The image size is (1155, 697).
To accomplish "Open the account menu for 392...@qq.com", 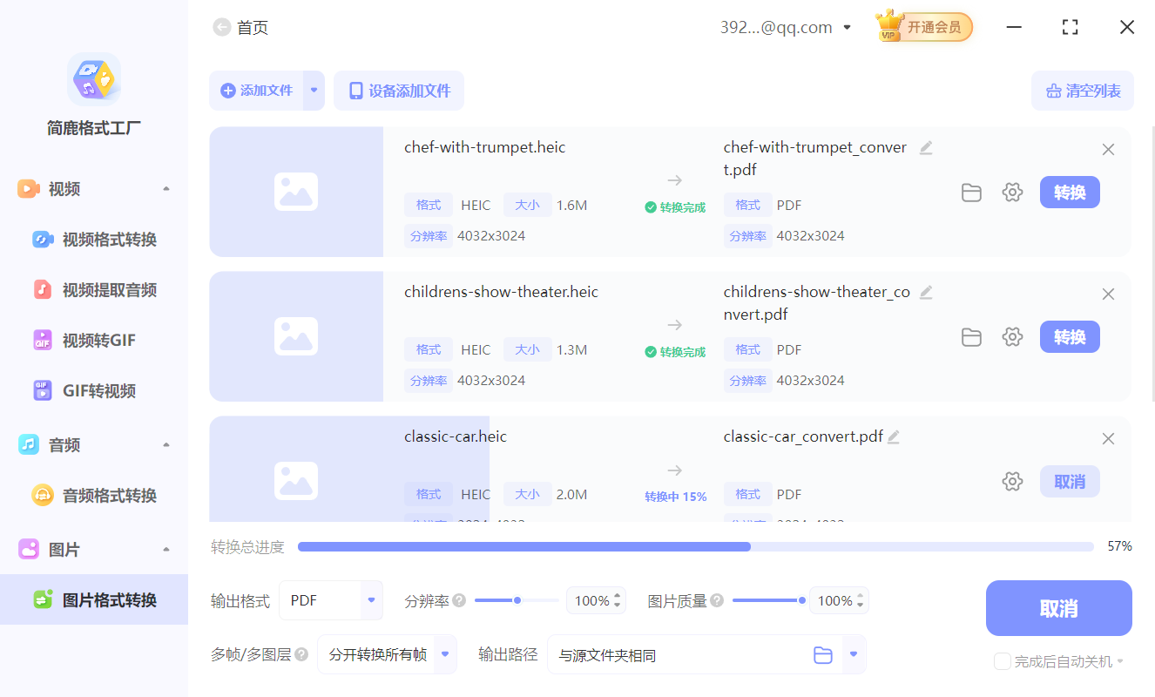I will (x=846, y=27).
